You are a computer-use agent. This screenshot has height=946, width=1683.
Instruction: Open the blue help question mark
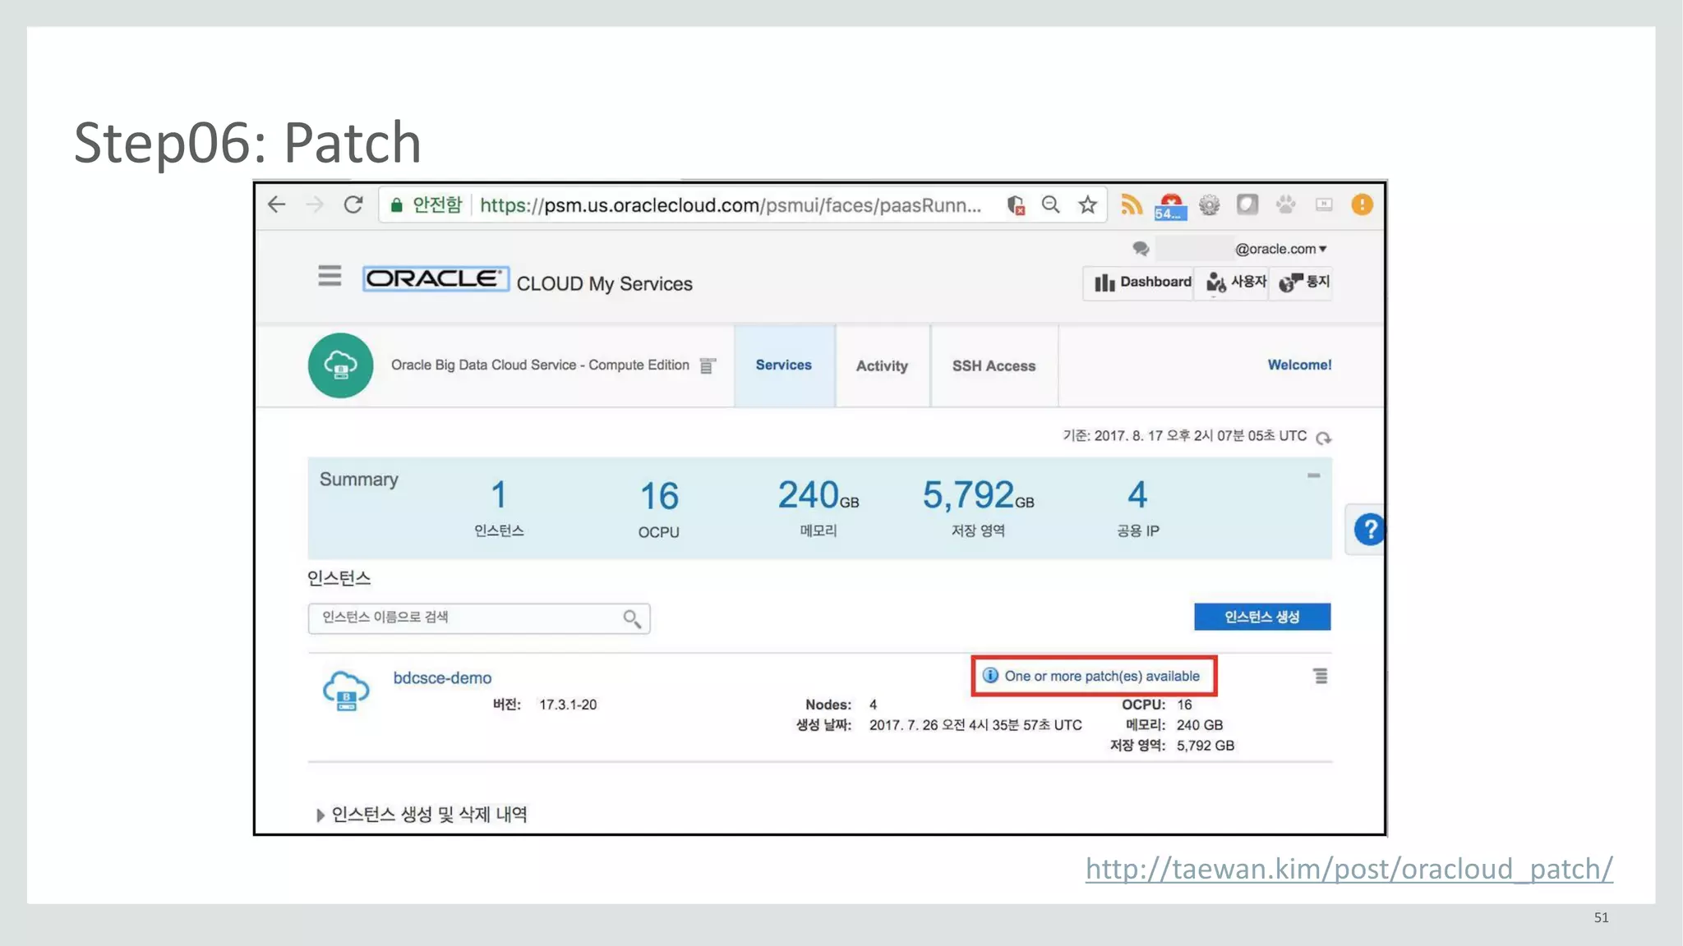pyautogui.click(x=1368, y=530)
